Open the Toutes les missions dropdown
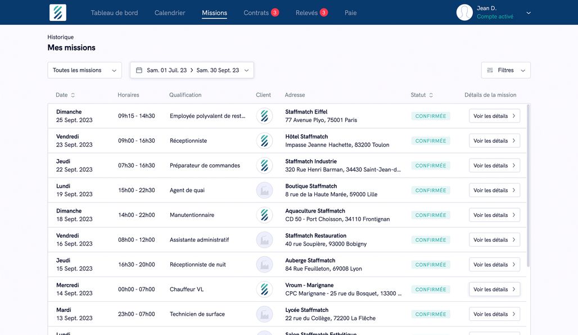The image size is (578, 335). [x=84, y=70]
